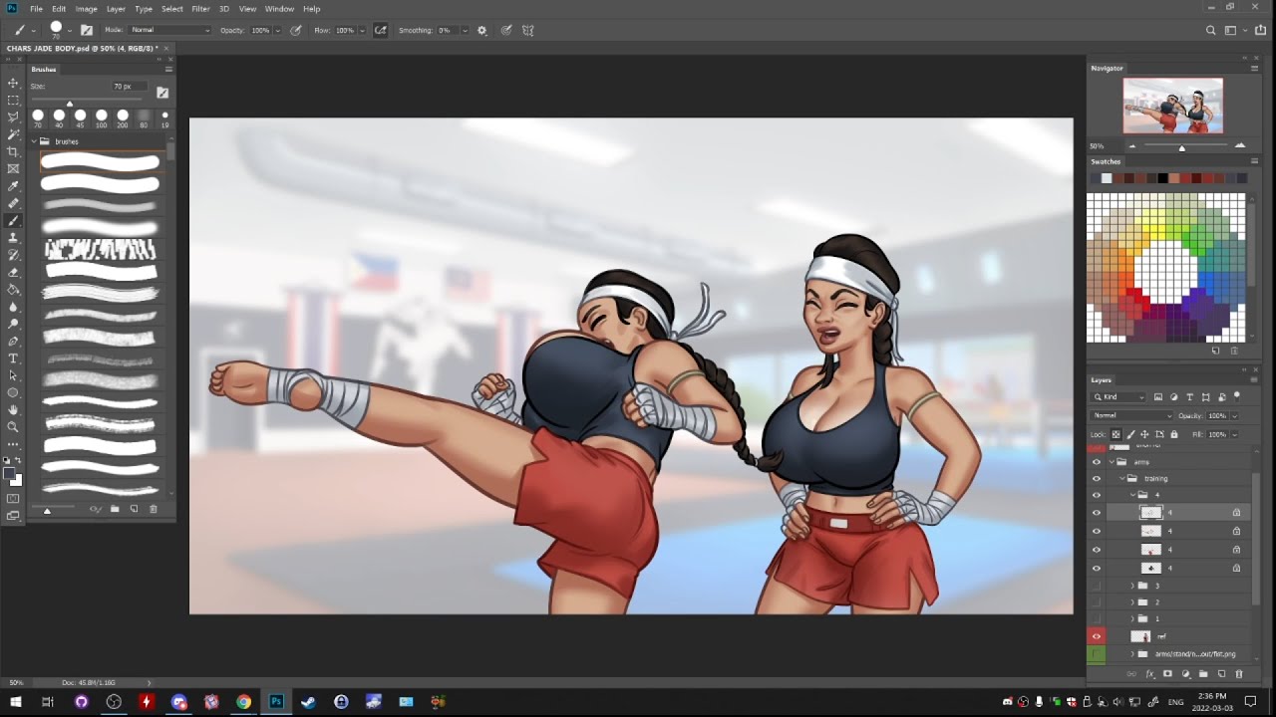Viewport: 1276px width, 717px height.
Task: Click the Swatches panel tab
Action: 1106,161
